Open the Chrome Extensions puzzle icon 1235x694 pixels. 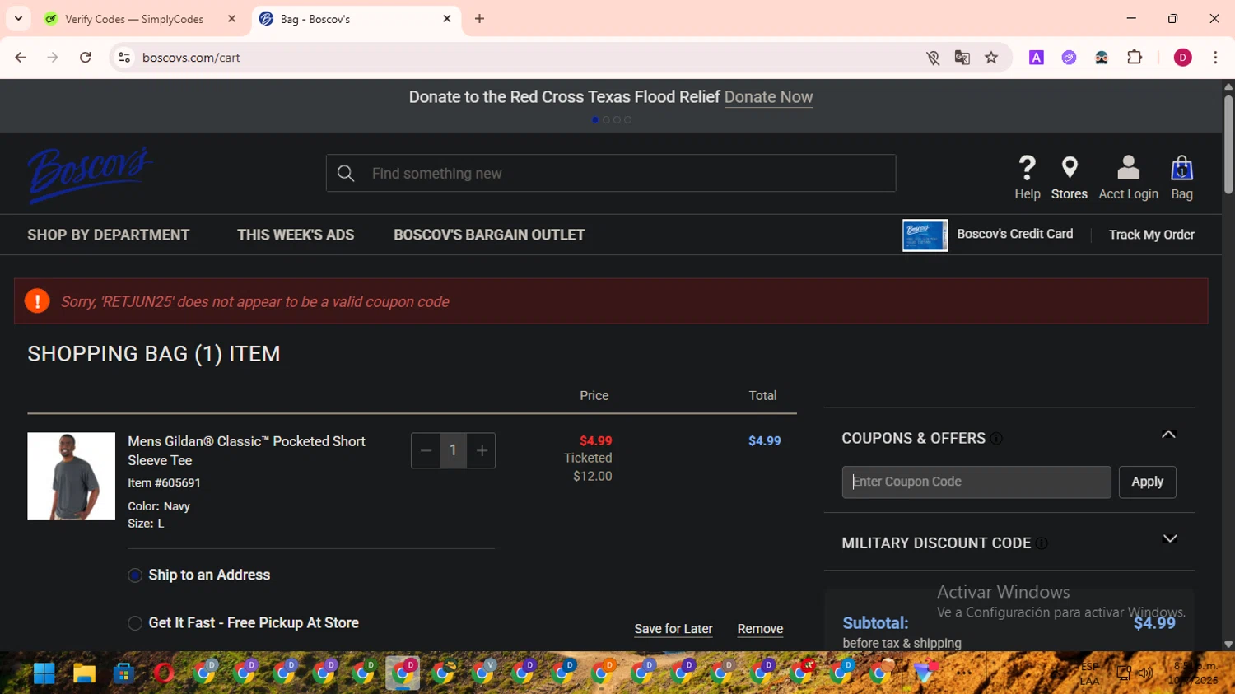(1135, 58)
